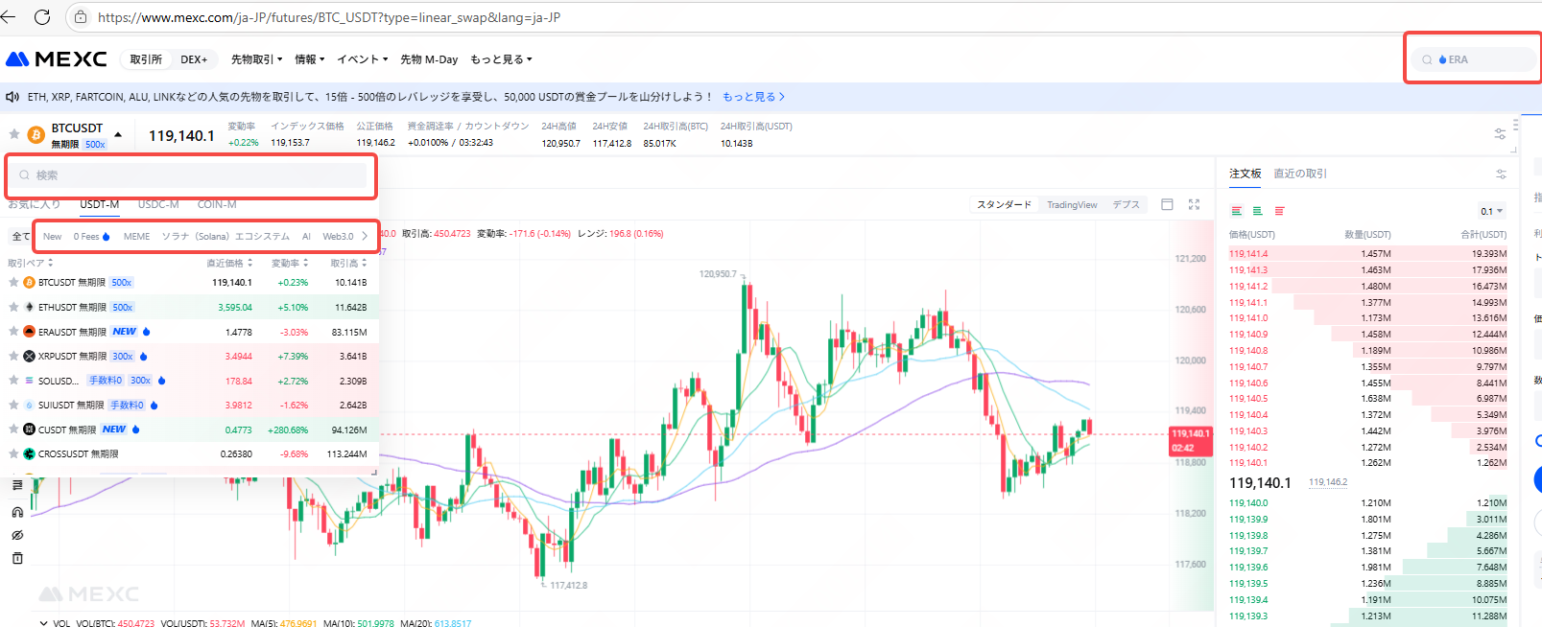Switch chart to TradingView
This screenshot has width=1542, height=627.
[1072, 205]
